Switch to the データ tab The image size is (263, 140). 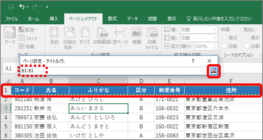coord(132,19)
